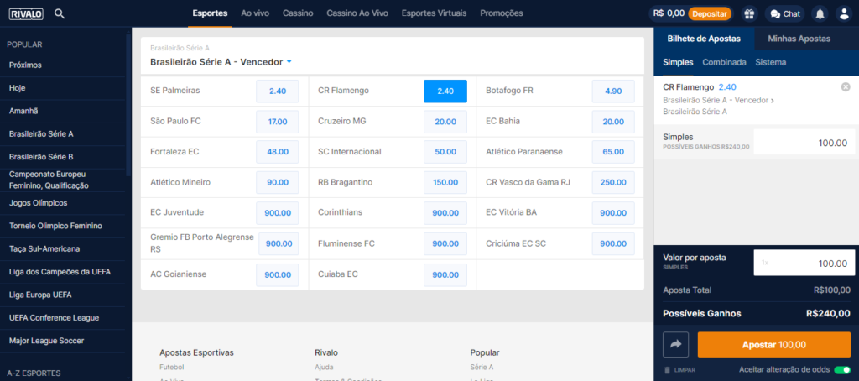859x381 pixels.
Task: Select São Paulo FC odds 17.00
Action: tap(277, 122)
